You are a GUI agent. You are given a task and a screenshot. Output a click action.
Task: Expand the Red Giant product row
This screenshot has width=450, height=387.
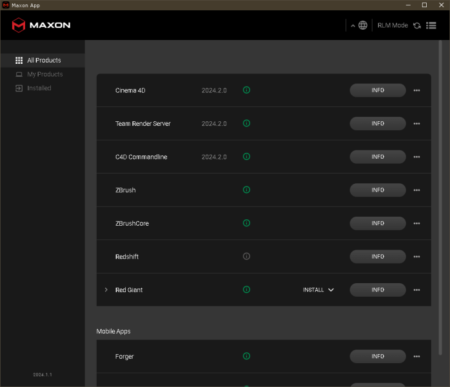pyautogui.click(x=106, y=290)
